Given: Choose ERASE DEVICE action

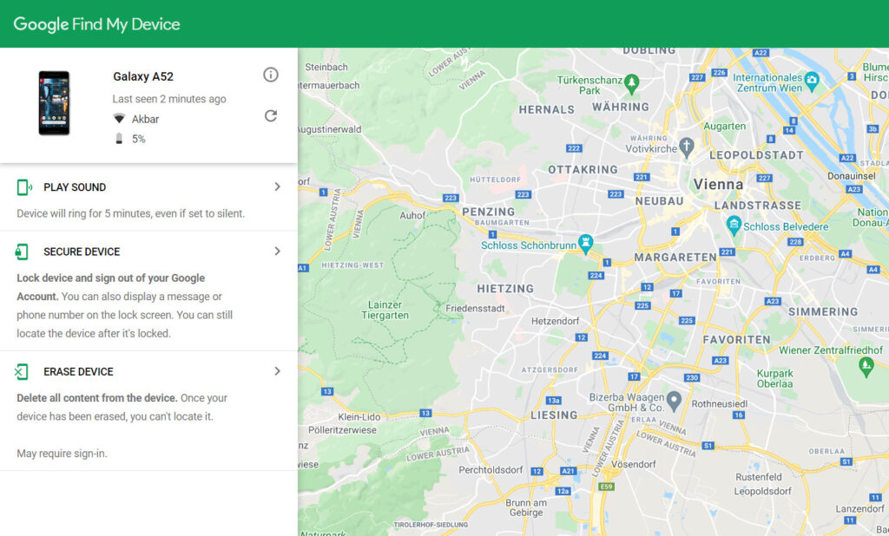Looking at the screenshot, I should tap(78, 372).
